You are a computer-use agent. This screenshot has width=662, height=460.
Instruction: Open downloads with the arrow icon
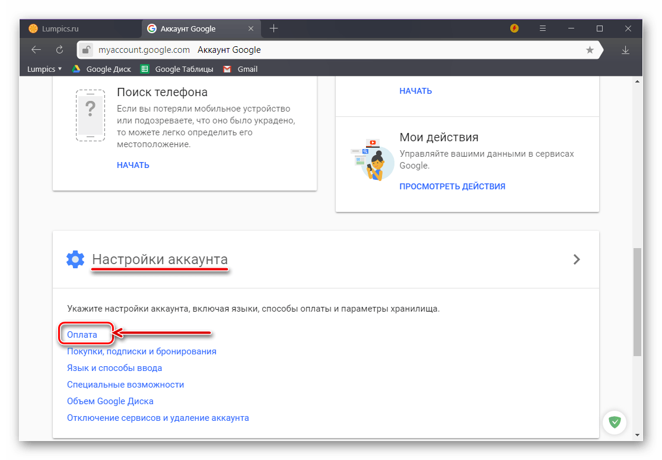click(x=625, y=50)
